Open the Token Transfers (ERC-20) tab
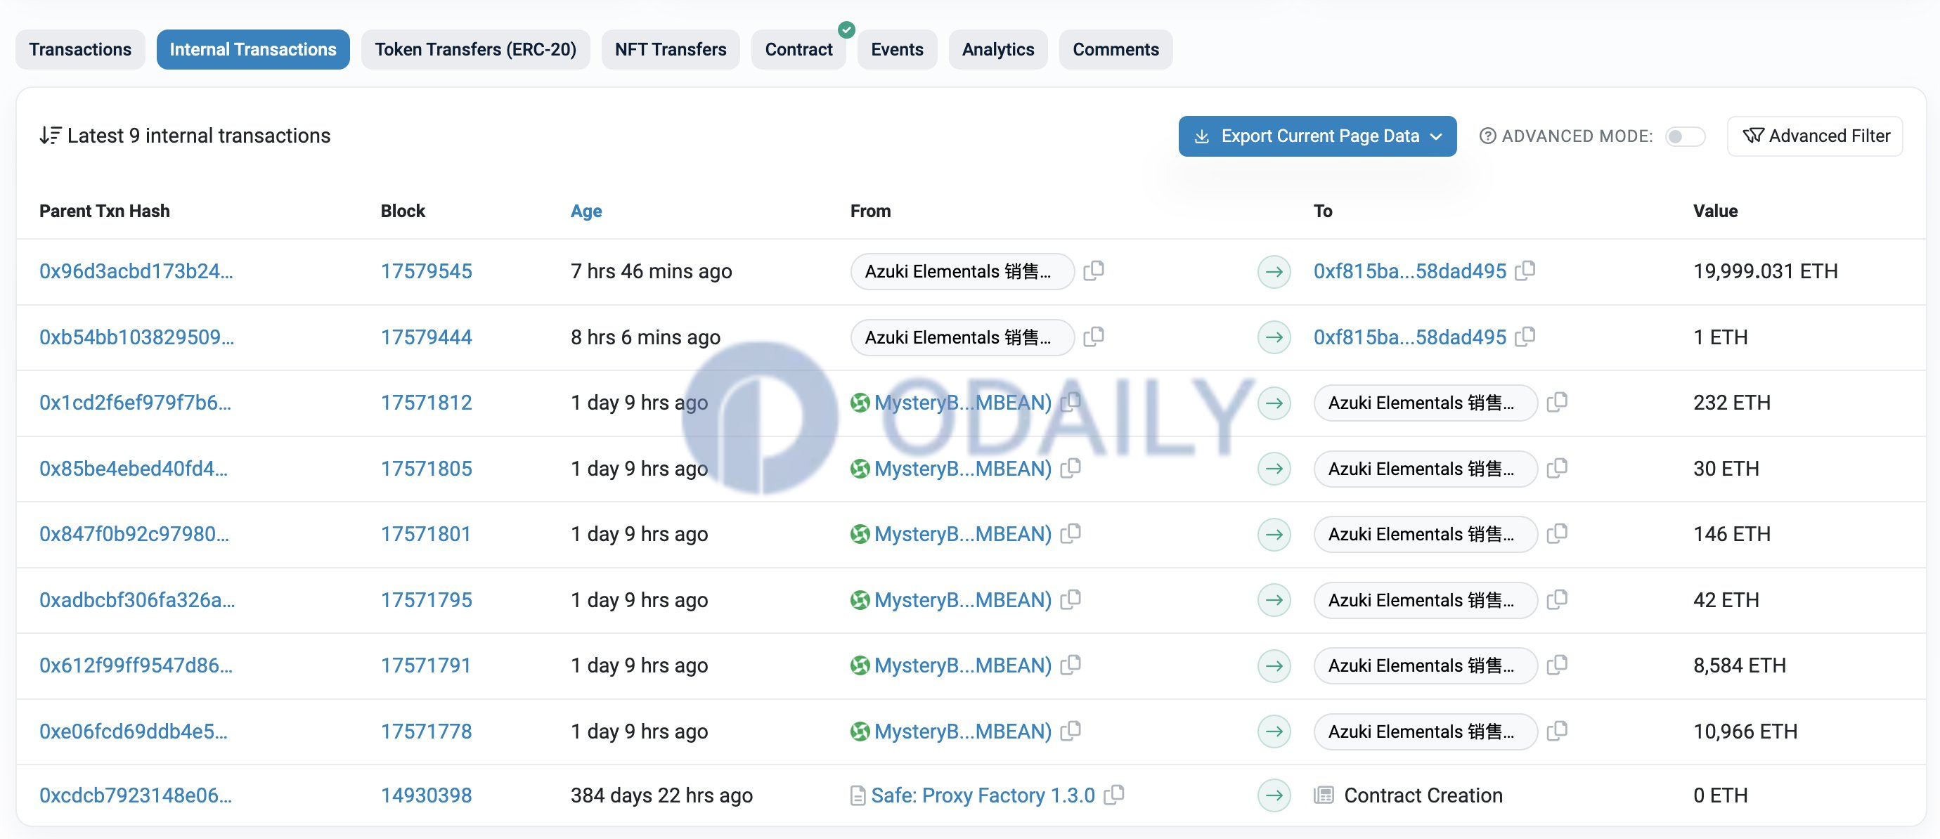The height and width of the screenshot is (839, 1940). 476,50
